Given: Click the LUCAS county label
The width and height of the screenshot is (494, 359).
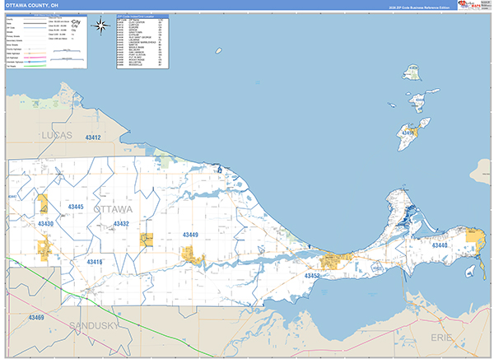Looking at the screenshot, I should pyautogui.click(x=55, y=134).
